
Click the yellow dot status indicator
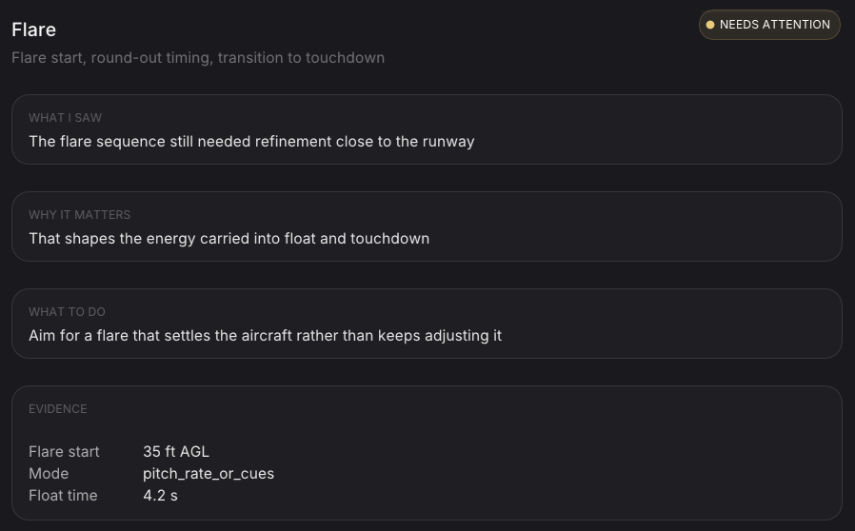[x=710, y=25]
